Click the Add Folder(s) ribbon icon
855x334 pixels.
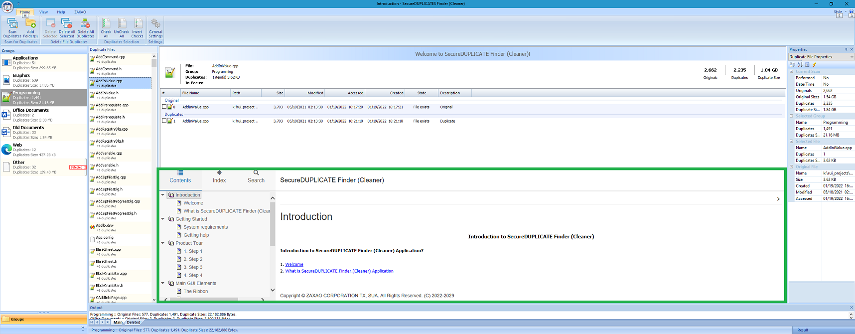(x=30, y=28)
